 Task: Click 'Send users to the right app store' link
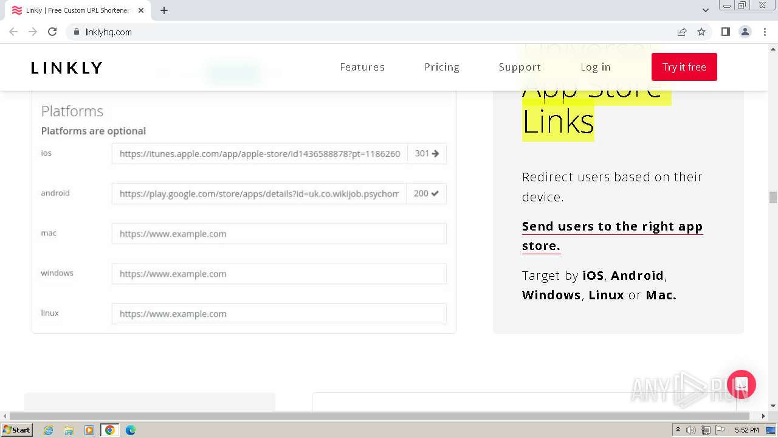[x=612, y=236]
